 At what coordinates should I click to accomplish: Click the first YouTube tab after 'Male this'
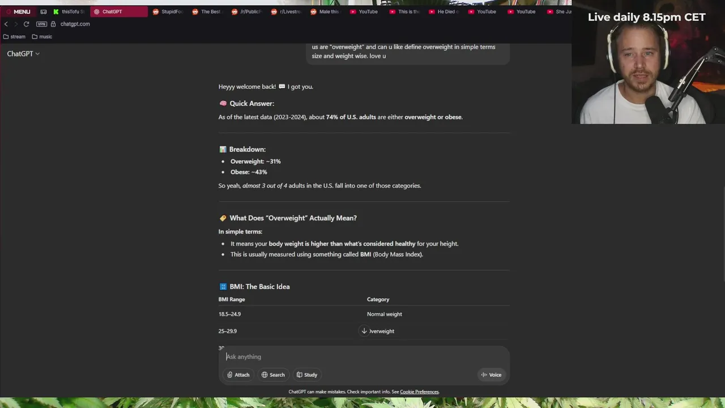click(365, 11)
